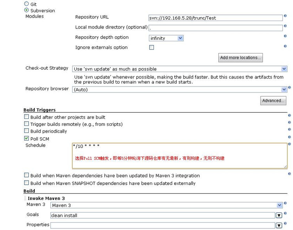Open help for Ignore externals option
Viewport: 293px width, 230px height.
[x=285, y=46]
